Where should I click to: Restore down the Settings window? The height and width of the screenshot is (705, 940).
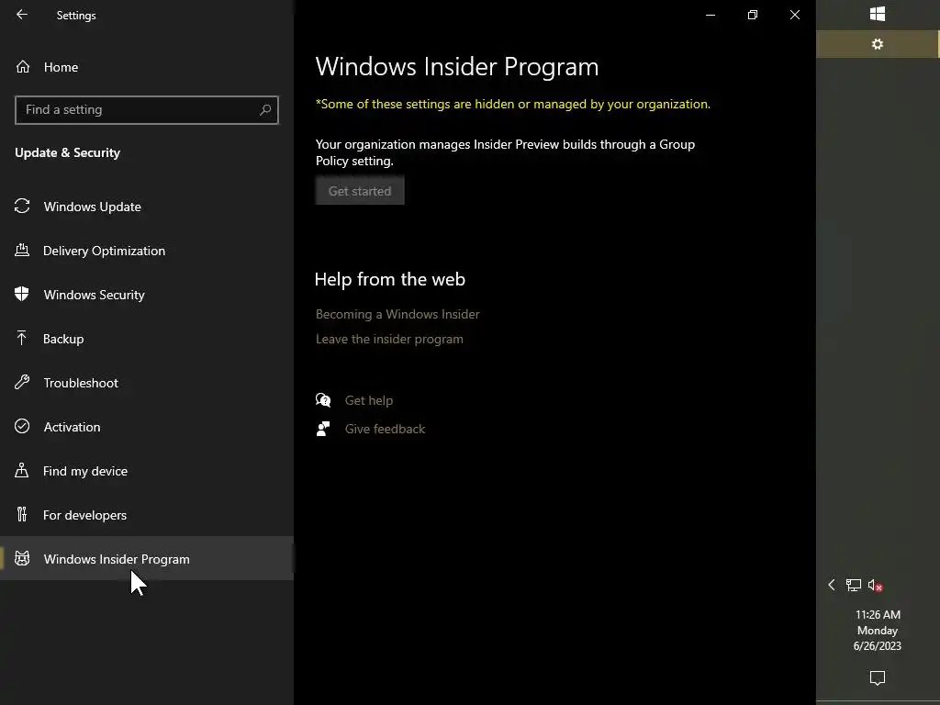pos(753,15)
